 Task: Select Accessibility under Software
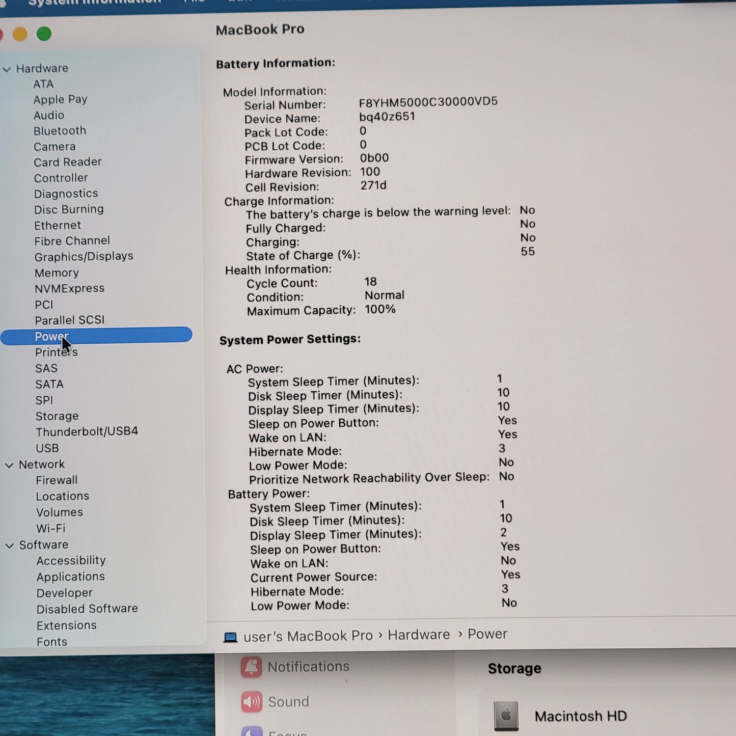[71, 561]
